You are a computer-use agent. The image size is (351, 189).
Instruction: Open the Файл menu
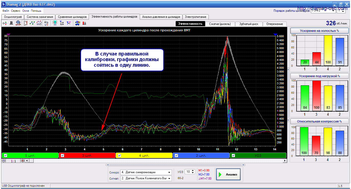pos(6,11)
